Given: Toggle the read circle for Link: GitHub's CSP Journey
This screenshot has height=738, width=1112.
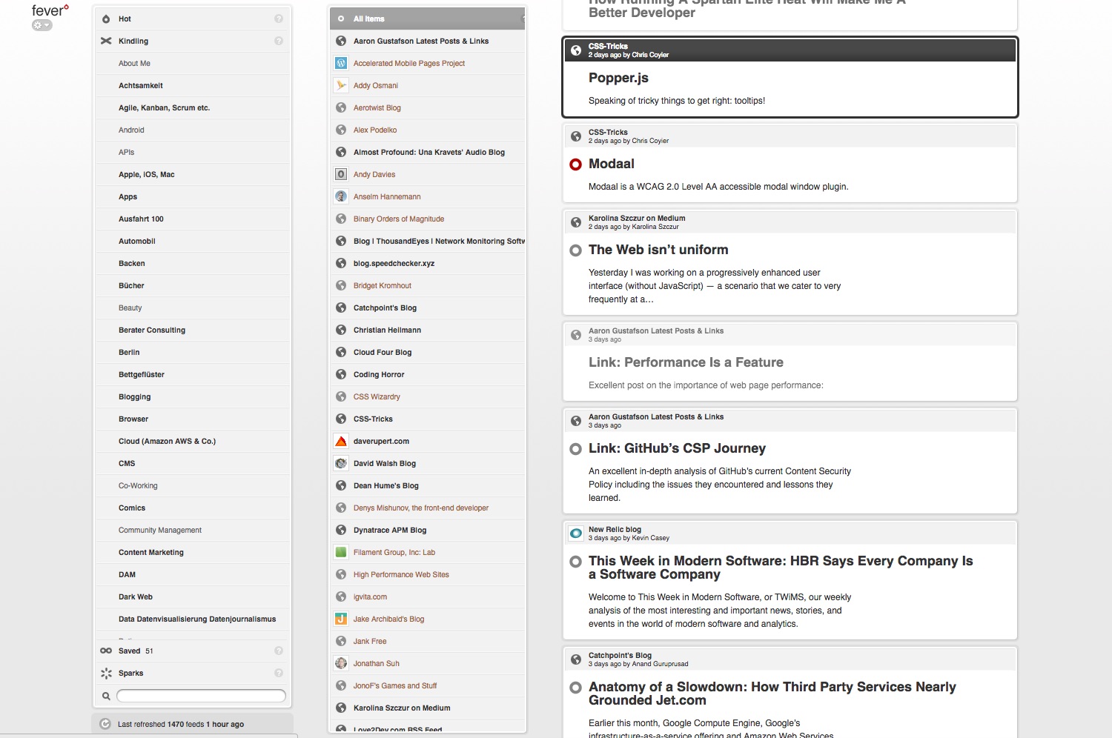Looking at the screenshot, I should click(575, 449).
